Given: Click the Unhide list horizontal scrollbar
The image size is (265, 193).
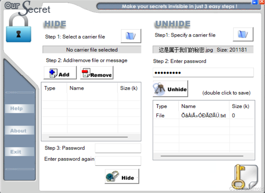Looking at the screenshot, I should 202,156.
